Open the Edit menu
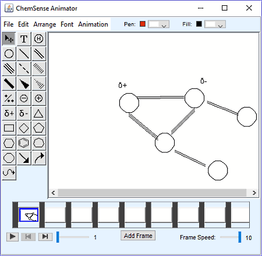The height and width of the screenshot is (256, 262). click(23, 24)
